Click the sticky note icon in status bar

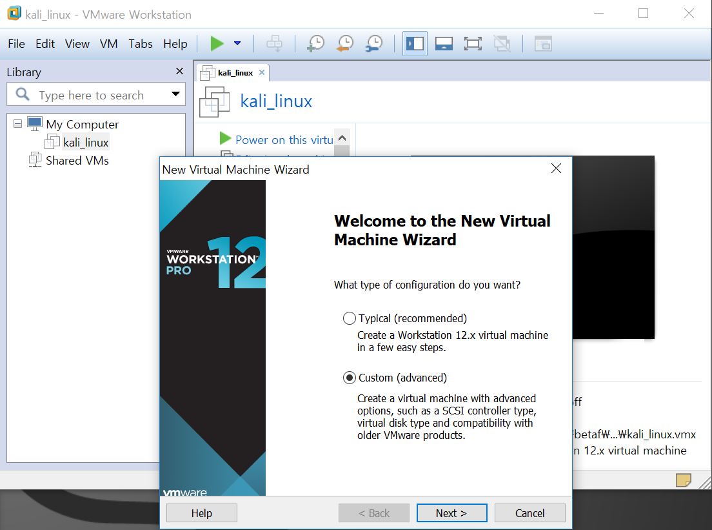(x=683, y=480)
